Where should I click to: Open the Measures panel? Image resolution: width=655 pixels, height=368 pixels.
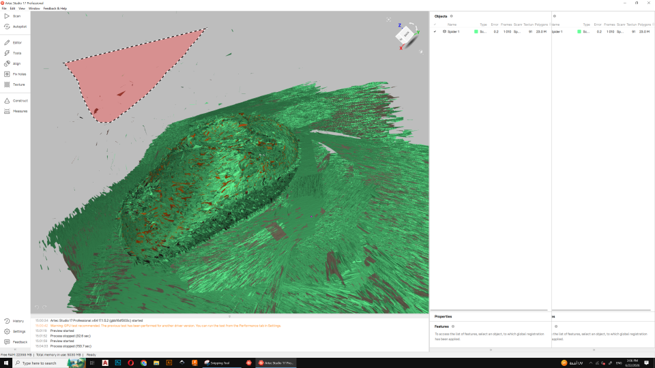[x=16, y=111]
